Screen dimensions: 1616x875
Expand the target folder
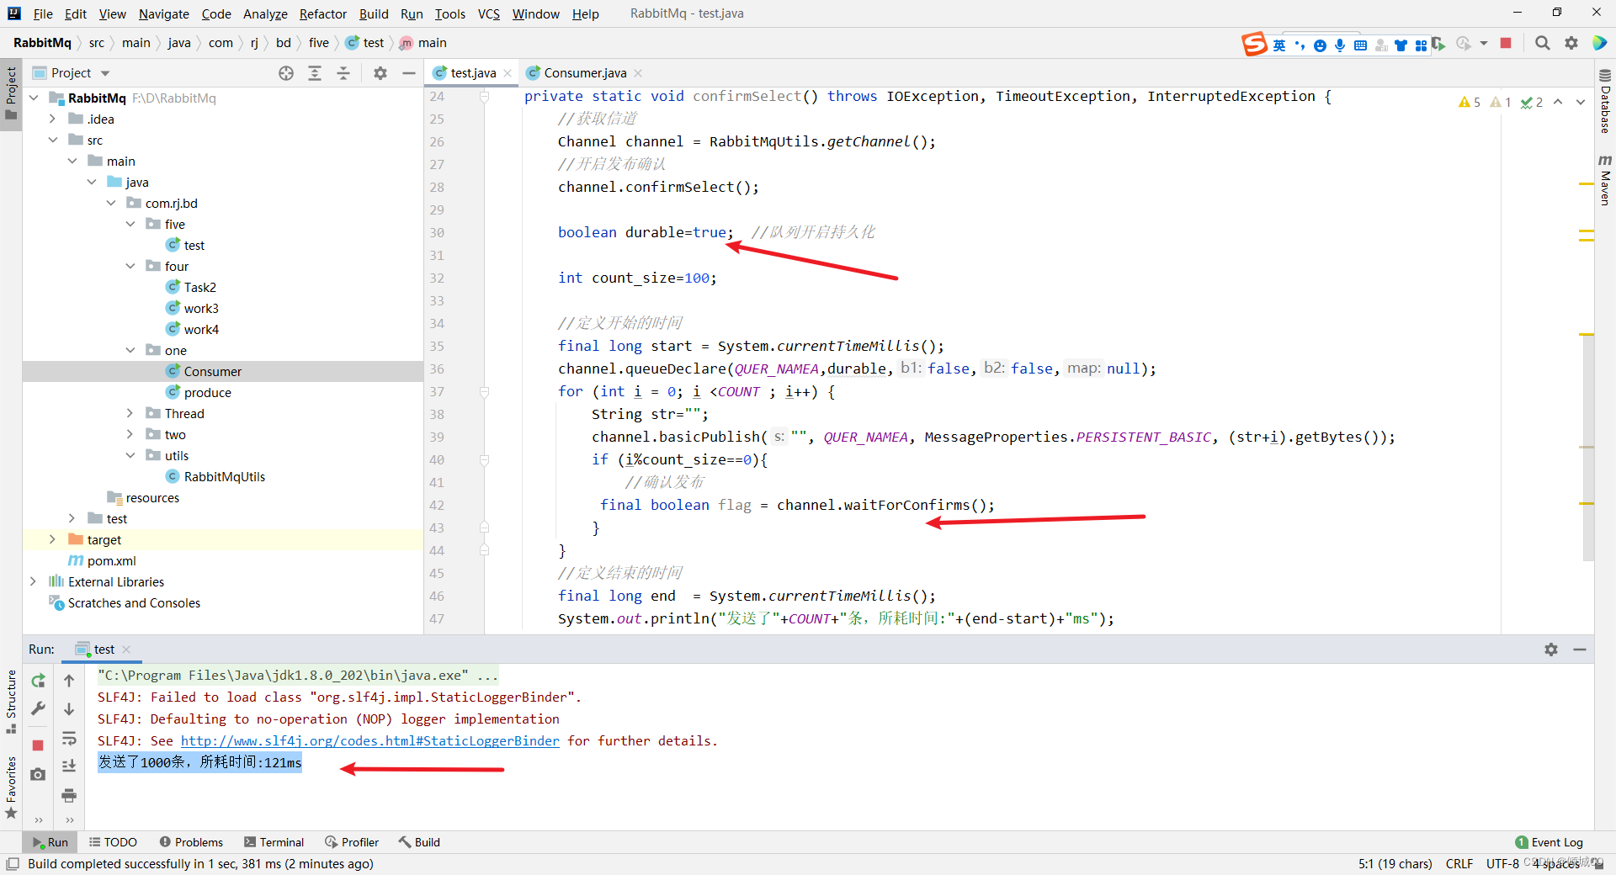coord(53,539)
